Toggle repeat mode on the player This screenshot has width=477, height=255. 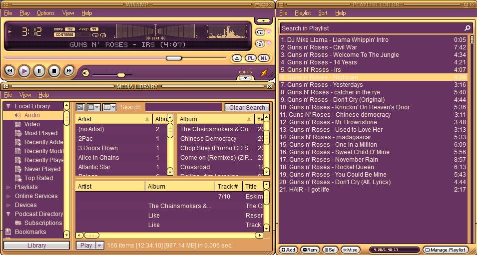pos(261,32)
